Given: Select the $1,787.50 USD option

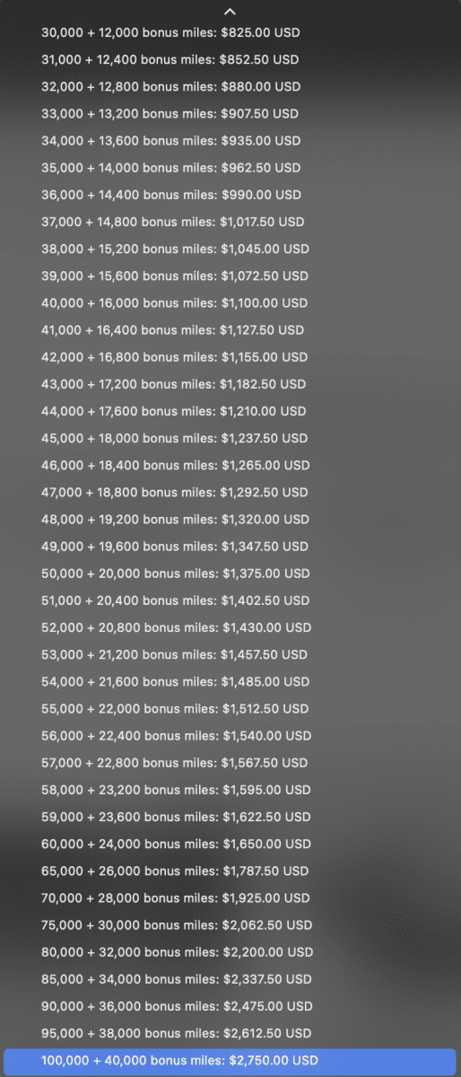Looking at the screenshot, I should pyautogui.click(x=230, y=871).
